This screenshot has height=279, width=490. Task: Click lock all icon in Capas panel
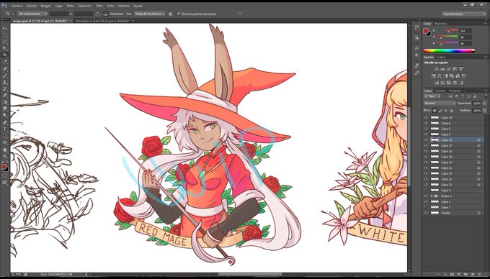(x=452, y=110)
